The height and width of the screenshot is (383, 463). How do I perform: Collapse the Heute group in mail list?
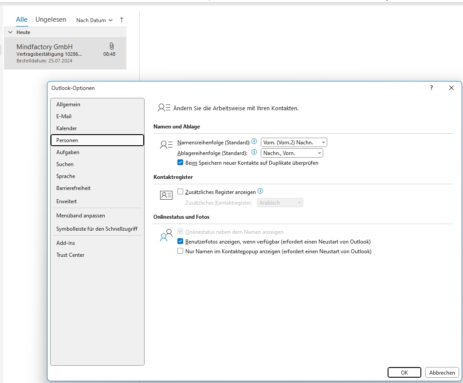(10, 32)
